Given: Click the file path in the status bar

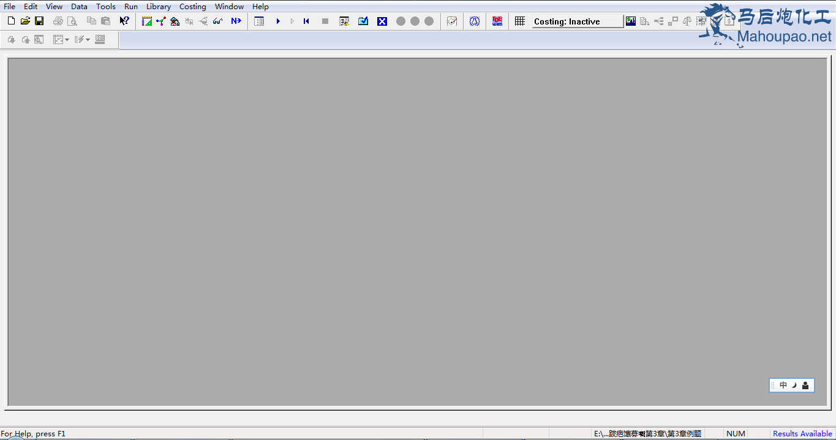Looking at the screenshot, I should coord(647,433).
